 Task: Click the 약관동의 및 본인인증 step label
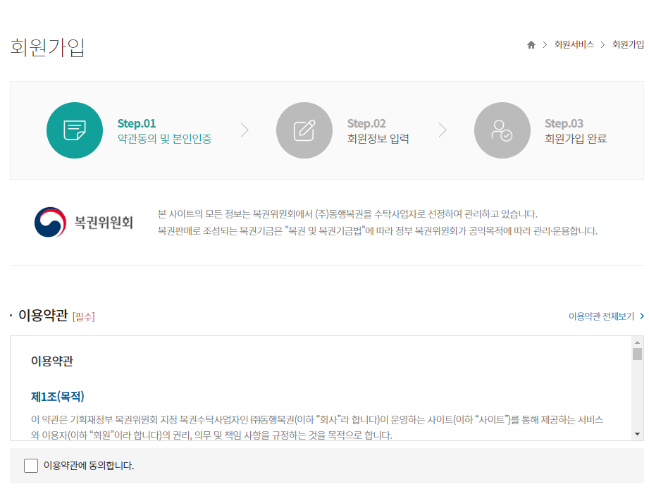(164, 138)
